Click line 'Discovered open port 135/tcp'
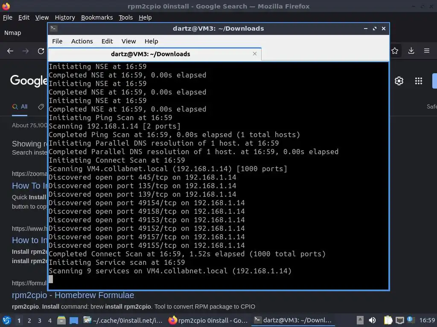This screenshot has height=327, width=437. click(143, 186)
